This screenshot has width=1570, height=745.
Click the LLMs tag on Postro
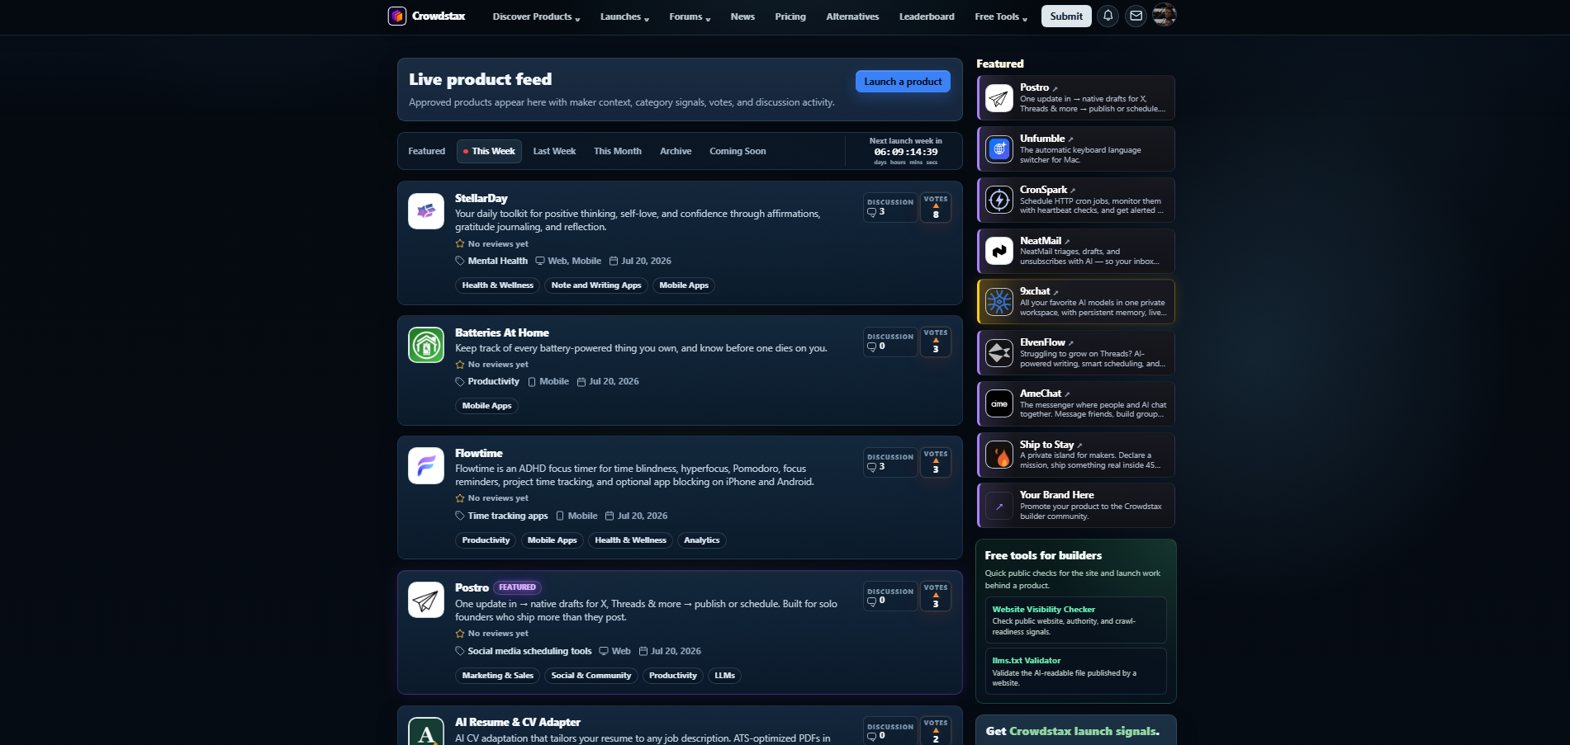(x=724, y=676)
